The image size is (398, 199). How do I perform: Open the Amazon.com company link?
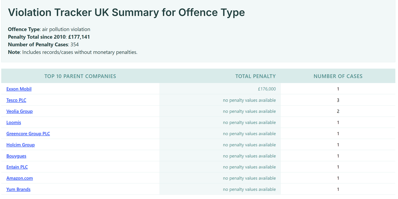(x=20, y=178)
